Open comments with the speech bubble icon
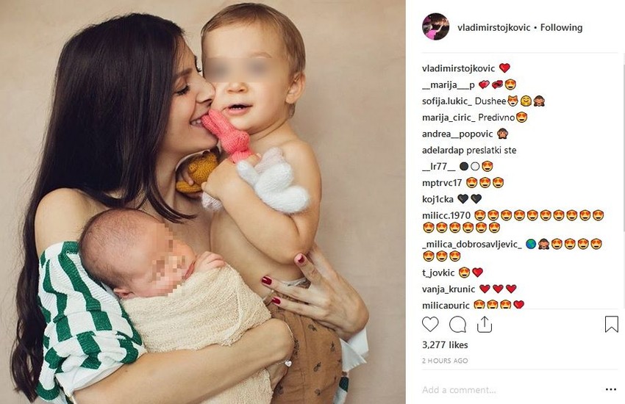The image size is (625, 404). pos(457,325)
